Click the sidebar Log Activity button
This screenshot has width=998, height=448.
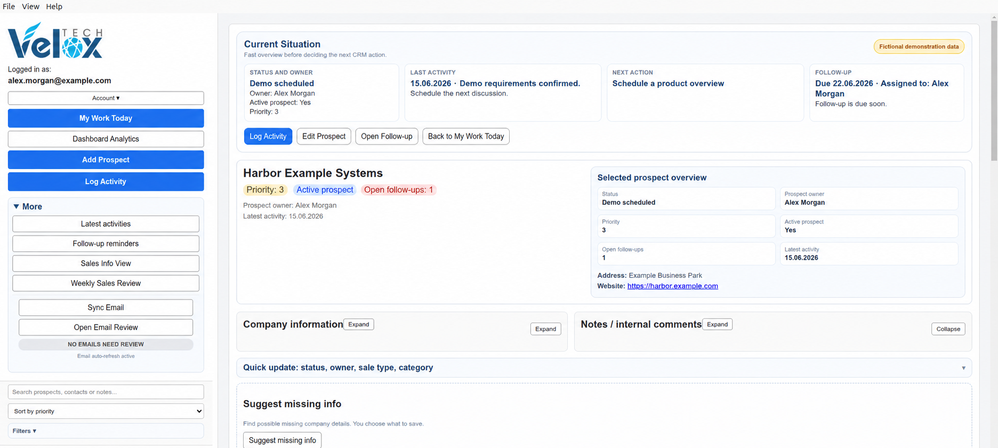point(106,182)
